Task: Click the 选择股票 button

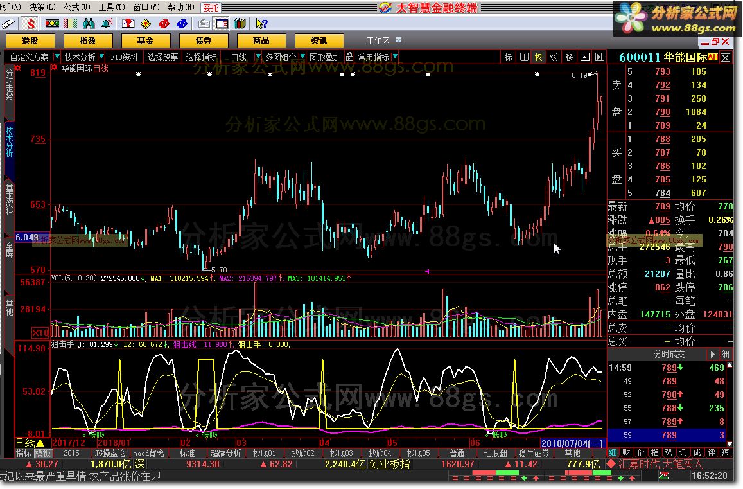Action: [x=162, y=57]
